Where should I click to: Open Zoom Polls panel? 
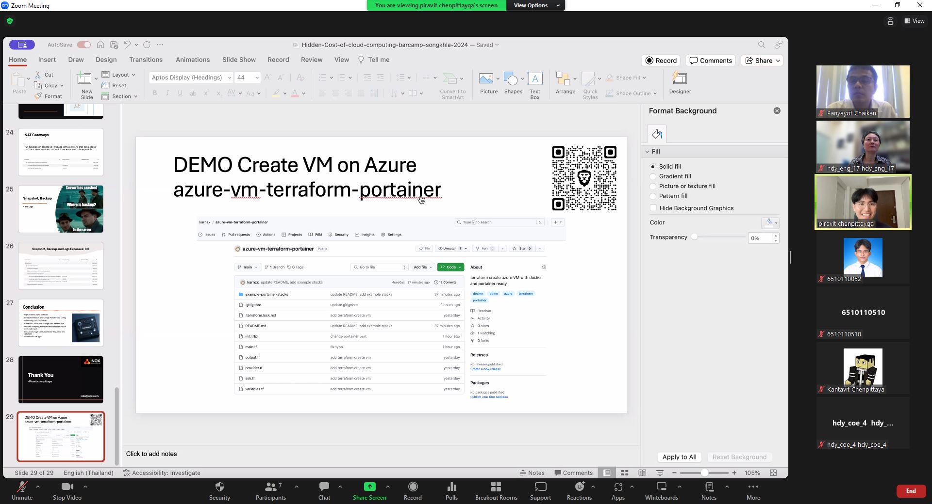(x=451, y=490)
